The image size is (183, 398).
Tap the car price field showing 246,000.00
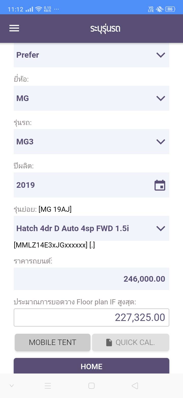(x=91, y=279)
